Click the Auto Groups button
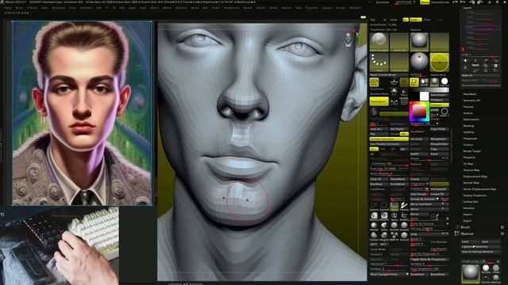This screenshot has height=285, width=508. pos(419,194)
